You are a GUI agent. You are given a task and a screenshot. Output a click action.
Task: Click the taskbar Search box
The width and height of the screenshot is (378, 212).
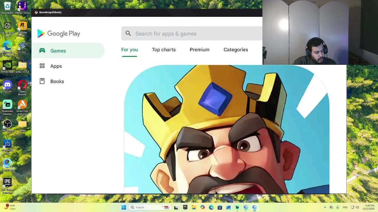149,207
